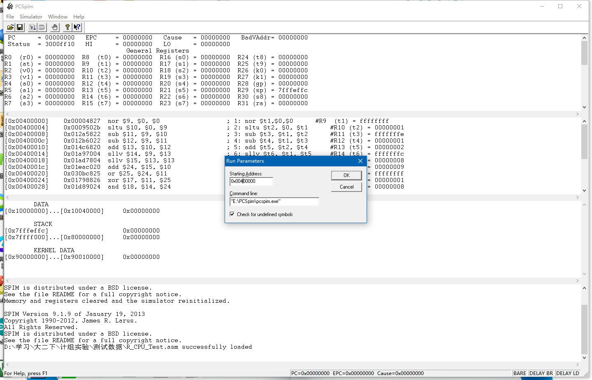
Task: Click the DELAY BR status bar indicator
Action: pyautogui.click(x=541, y=373)
